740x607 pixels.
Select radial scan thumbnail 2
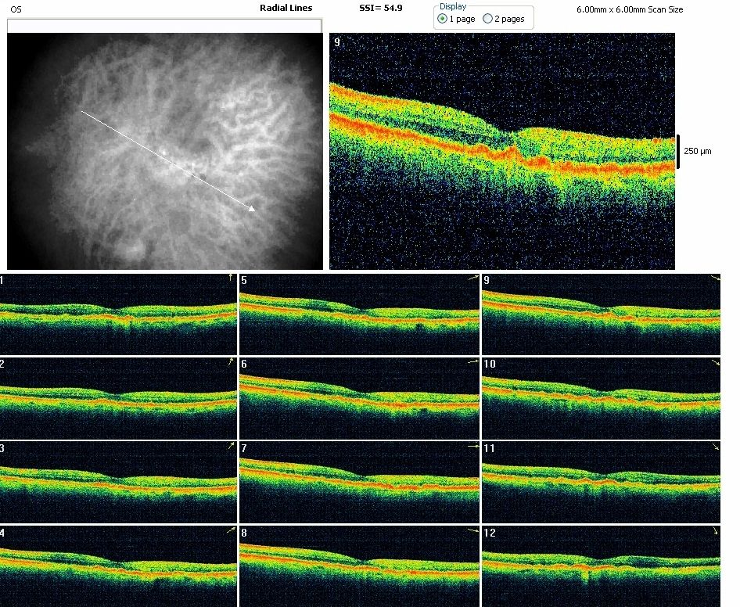click(117, 397)
